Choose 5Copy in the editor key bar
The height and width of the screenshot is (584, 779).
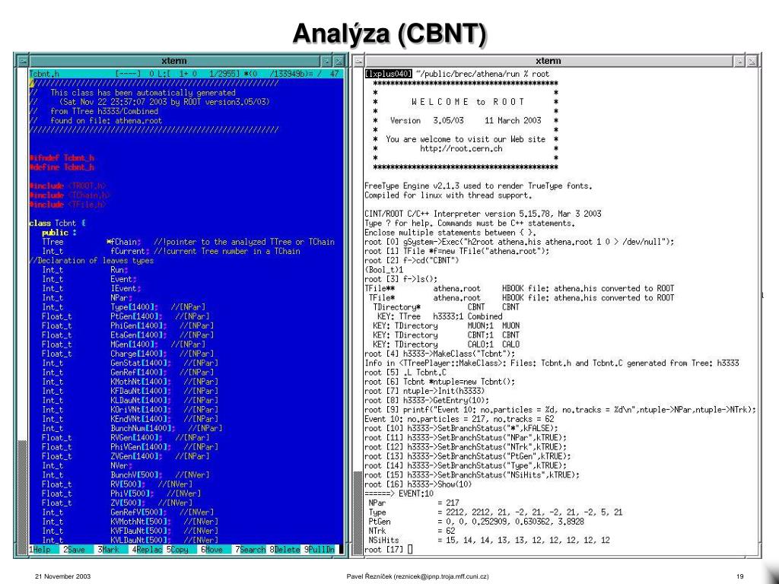click(177, 550)
